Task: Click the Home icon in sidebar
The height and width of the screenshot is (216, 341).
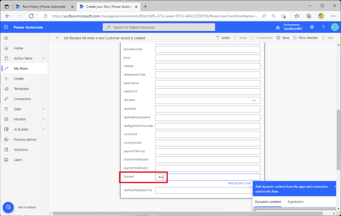Action: pyautogui.click(x=6, y=48)
